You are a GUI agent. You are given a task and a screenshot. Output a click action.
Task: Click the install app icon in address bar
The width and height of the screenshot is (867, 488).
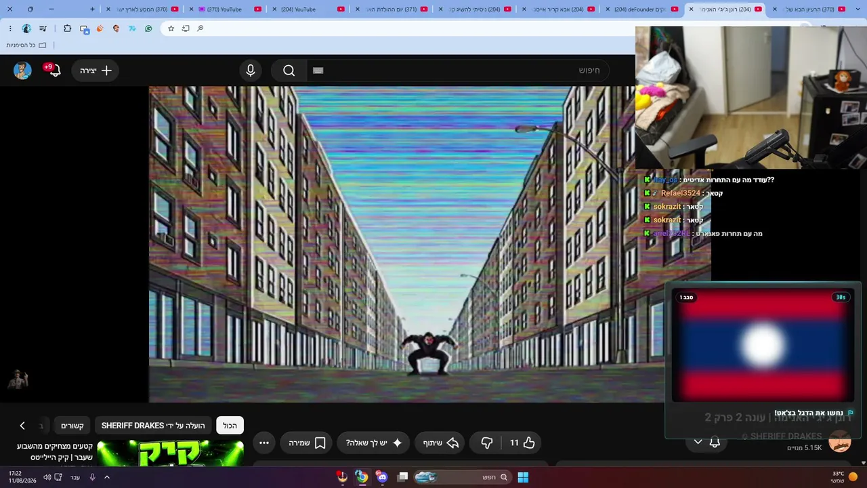coord(186,28)
